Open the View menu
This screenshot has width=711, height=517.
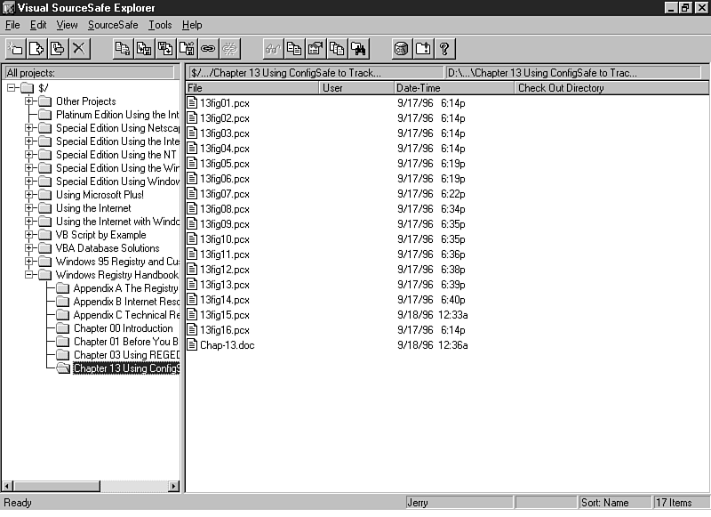[67, 25]
